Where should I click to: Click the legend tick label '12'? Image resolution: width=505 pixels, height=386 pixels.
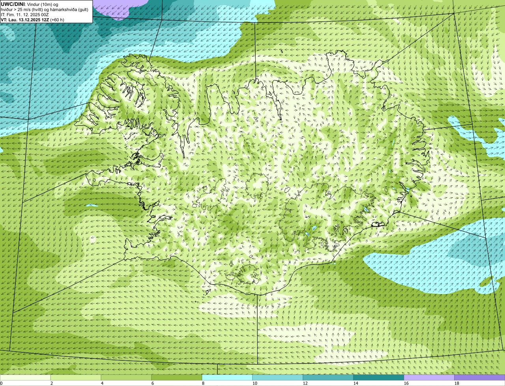(305, 383)
